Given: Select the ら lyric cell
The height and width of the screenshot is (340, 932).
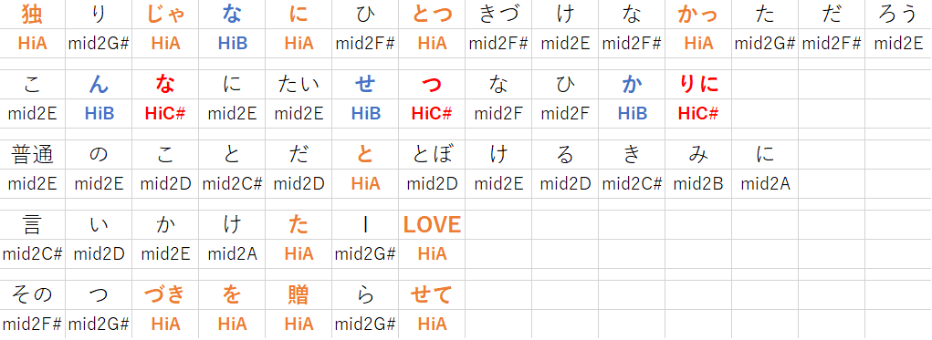Looking at the screenshot, I should (365, 295).
